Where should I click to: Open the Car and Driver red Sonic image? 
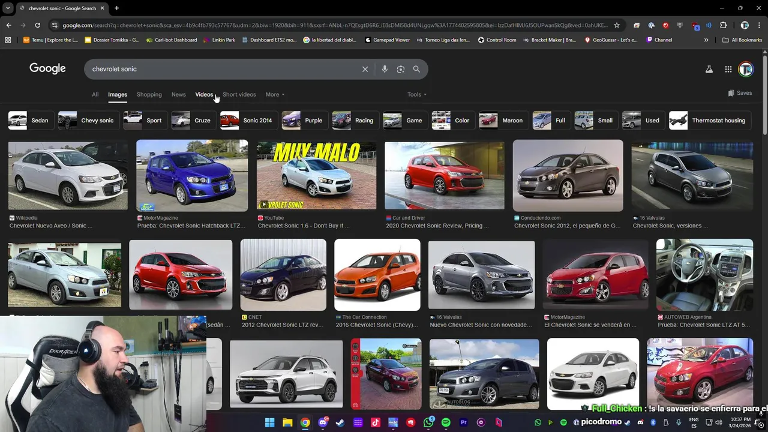(x=445, y=175)
